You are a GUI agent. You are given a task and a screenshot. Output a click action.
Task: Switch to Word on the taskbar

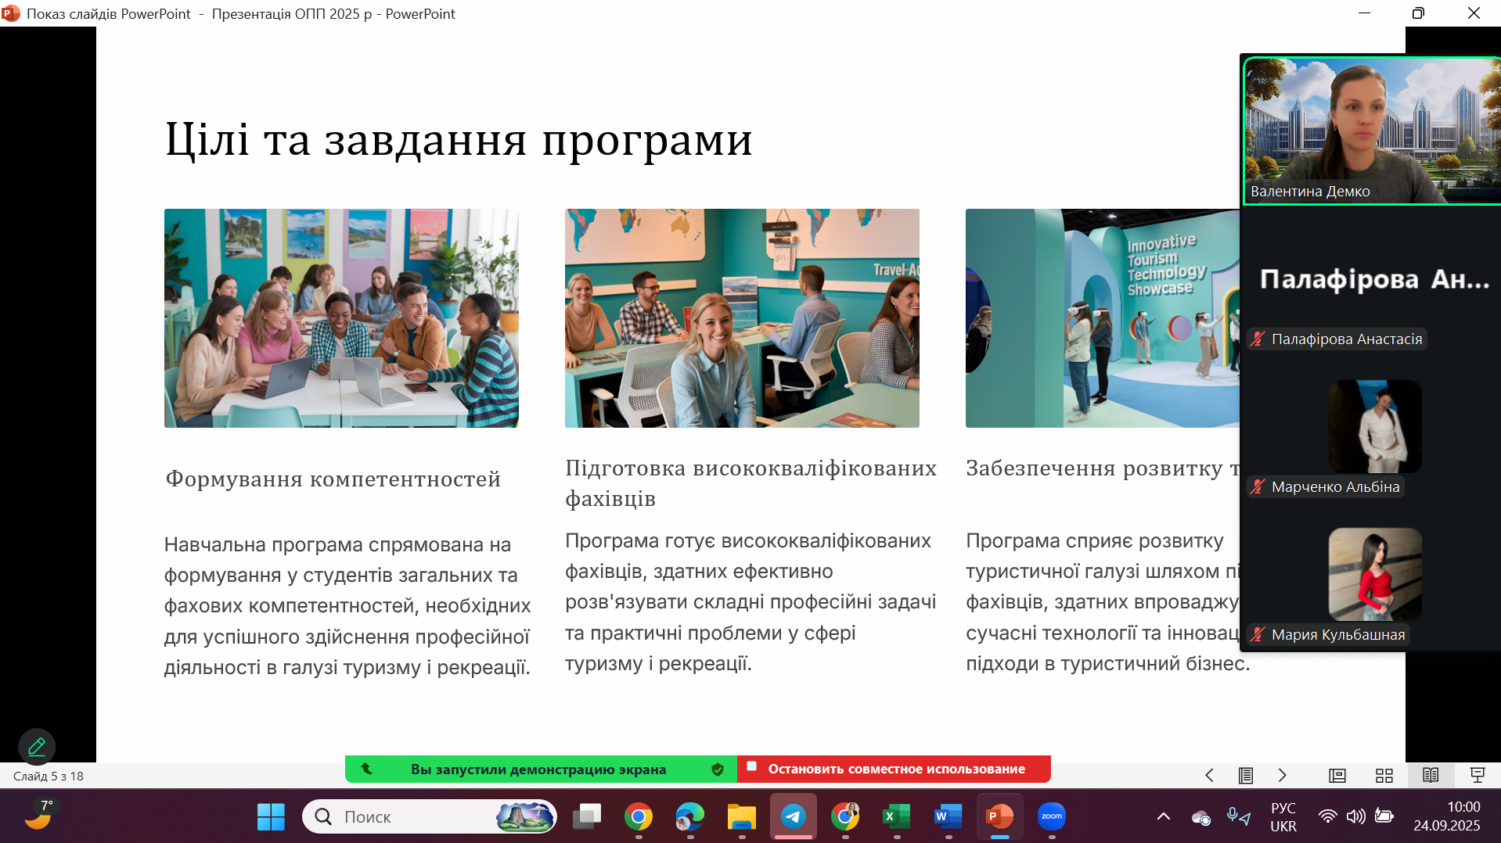tap(948, 817)
